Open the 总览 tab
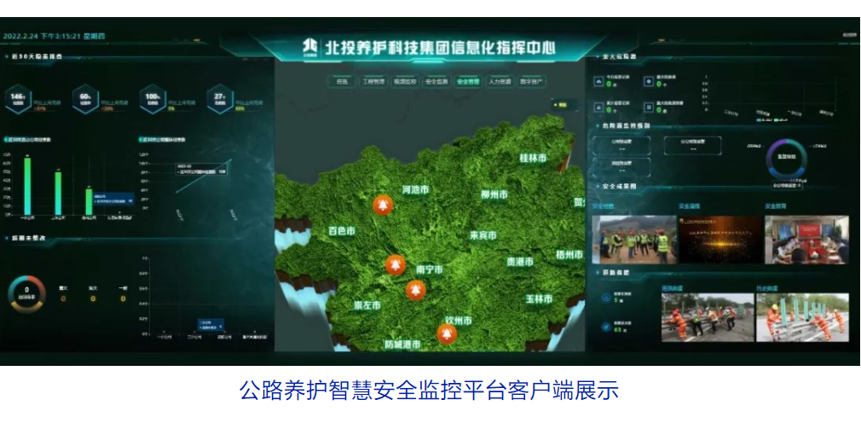The image size is (861, 423). tap(342, 81)
